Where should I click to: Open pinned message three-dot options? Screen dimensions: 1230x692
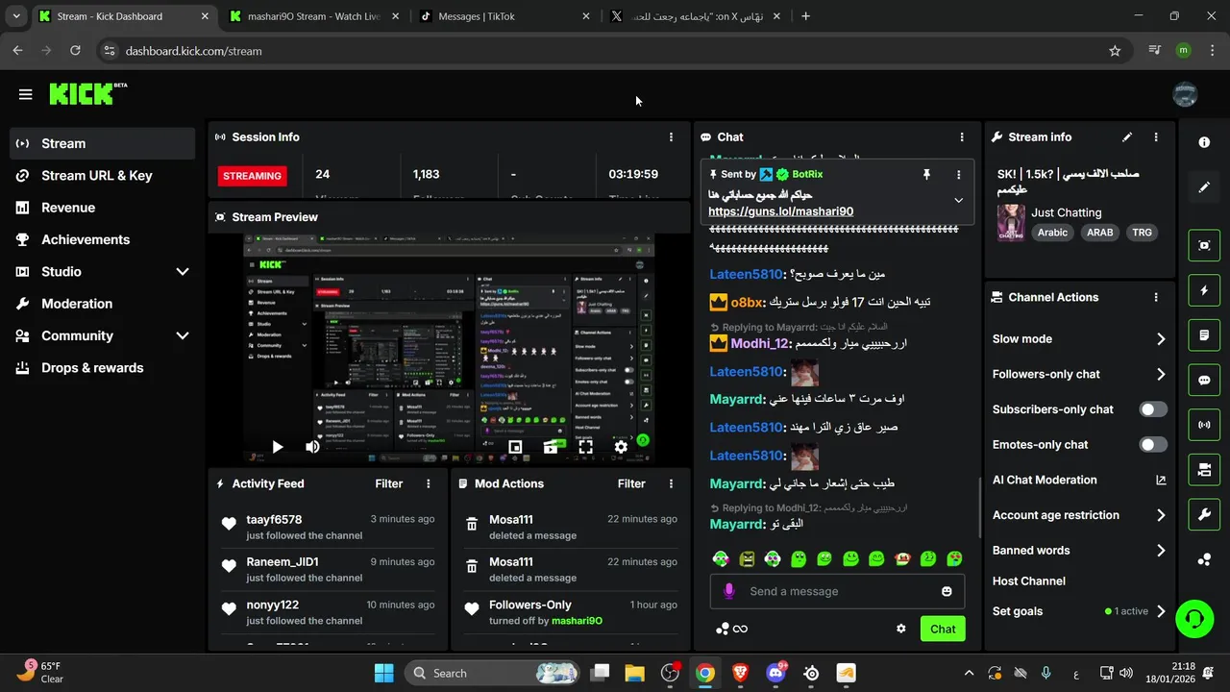point(958,174)
